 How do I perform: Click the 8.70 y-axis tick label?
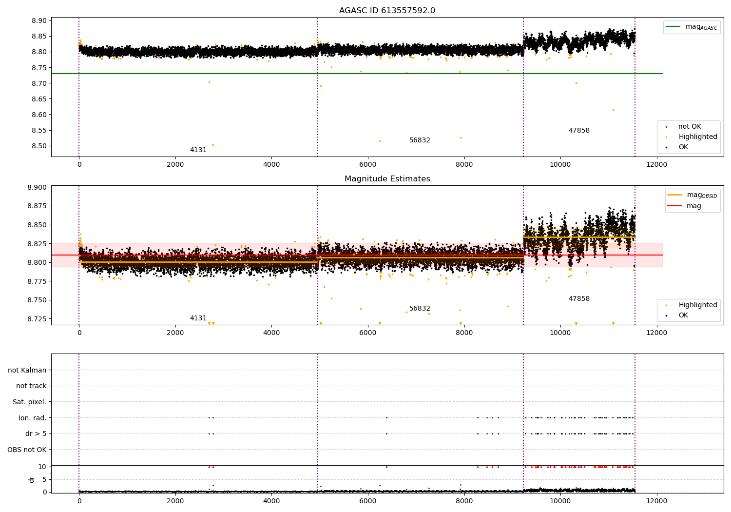[x=39, y=84]
